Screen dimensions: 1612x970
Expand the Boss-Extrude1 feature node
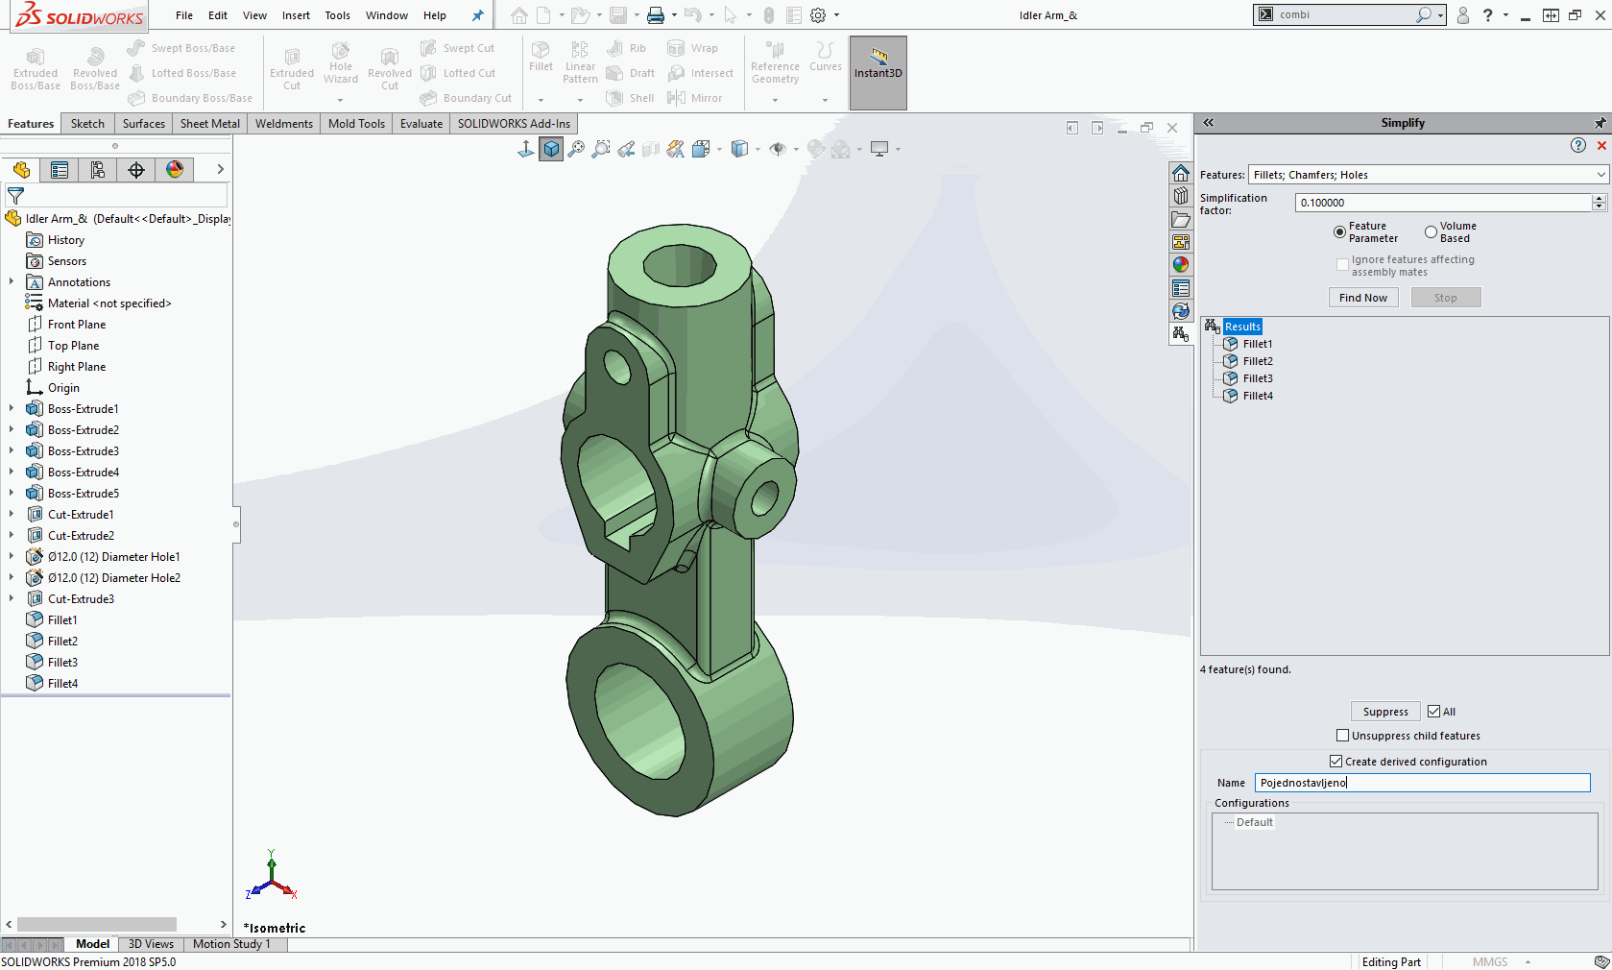[12, 409]
